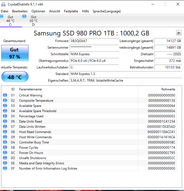This screenshot has height=191, width=184.
Task: Open the Sprache(Language) menu
Action: coord(106,11)
